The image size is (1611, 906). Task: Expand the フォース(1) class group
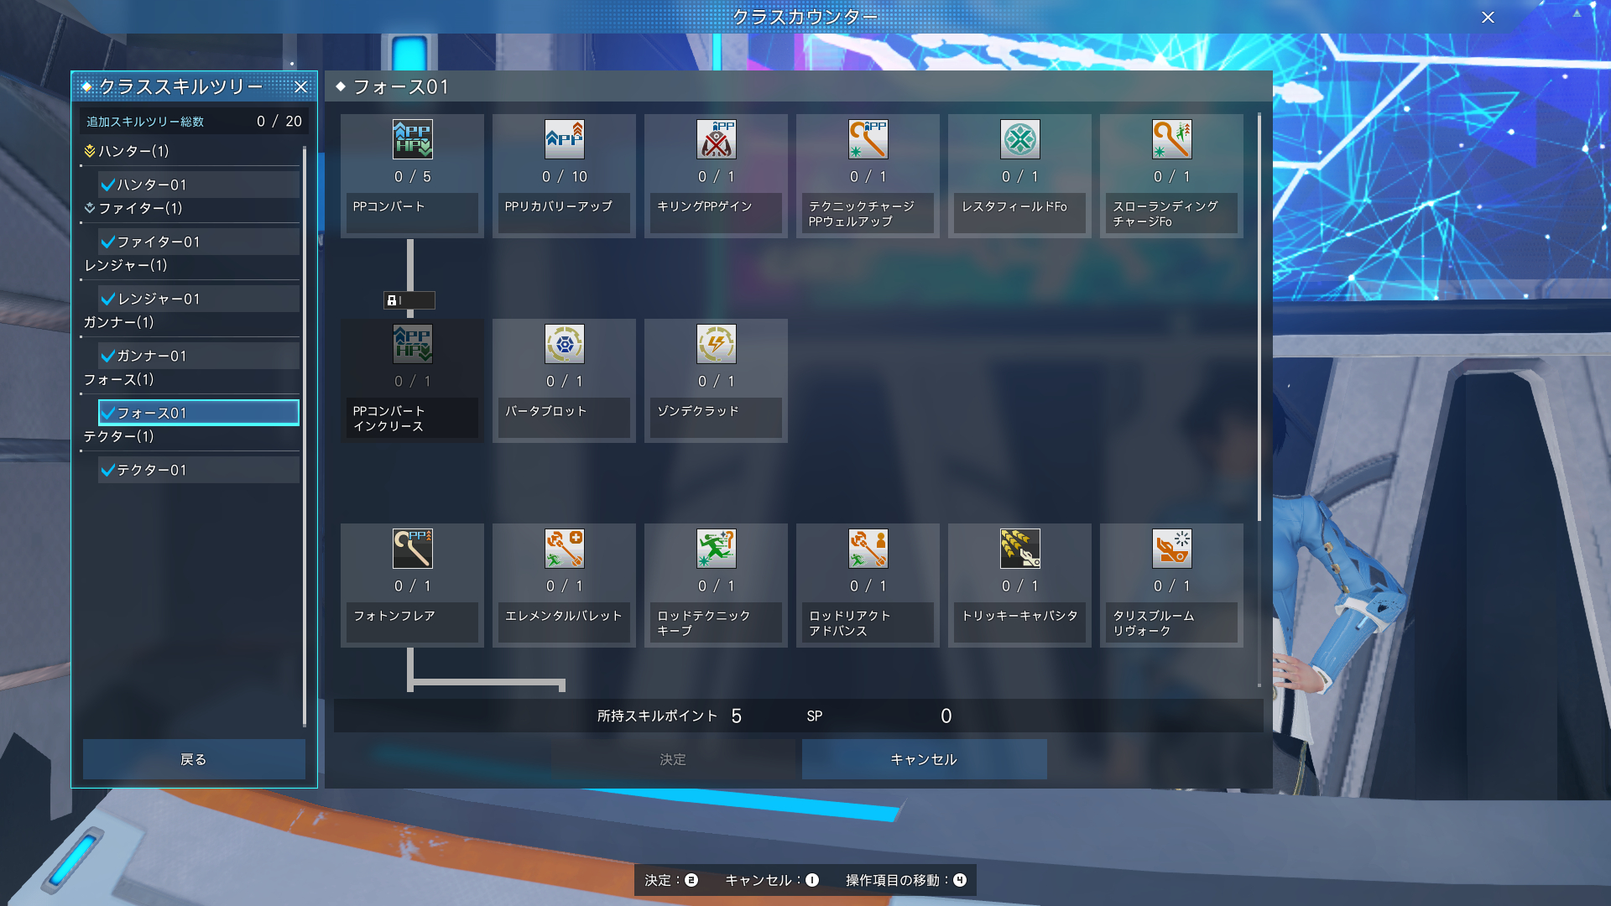(190, 379)
